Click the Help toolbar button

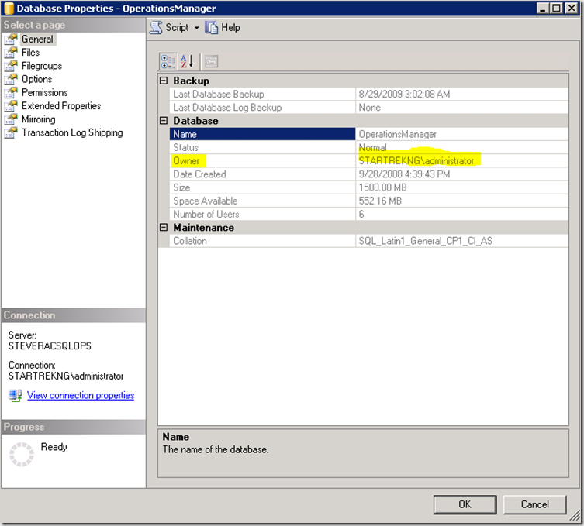pyautogui.click(x=223, y=28)
